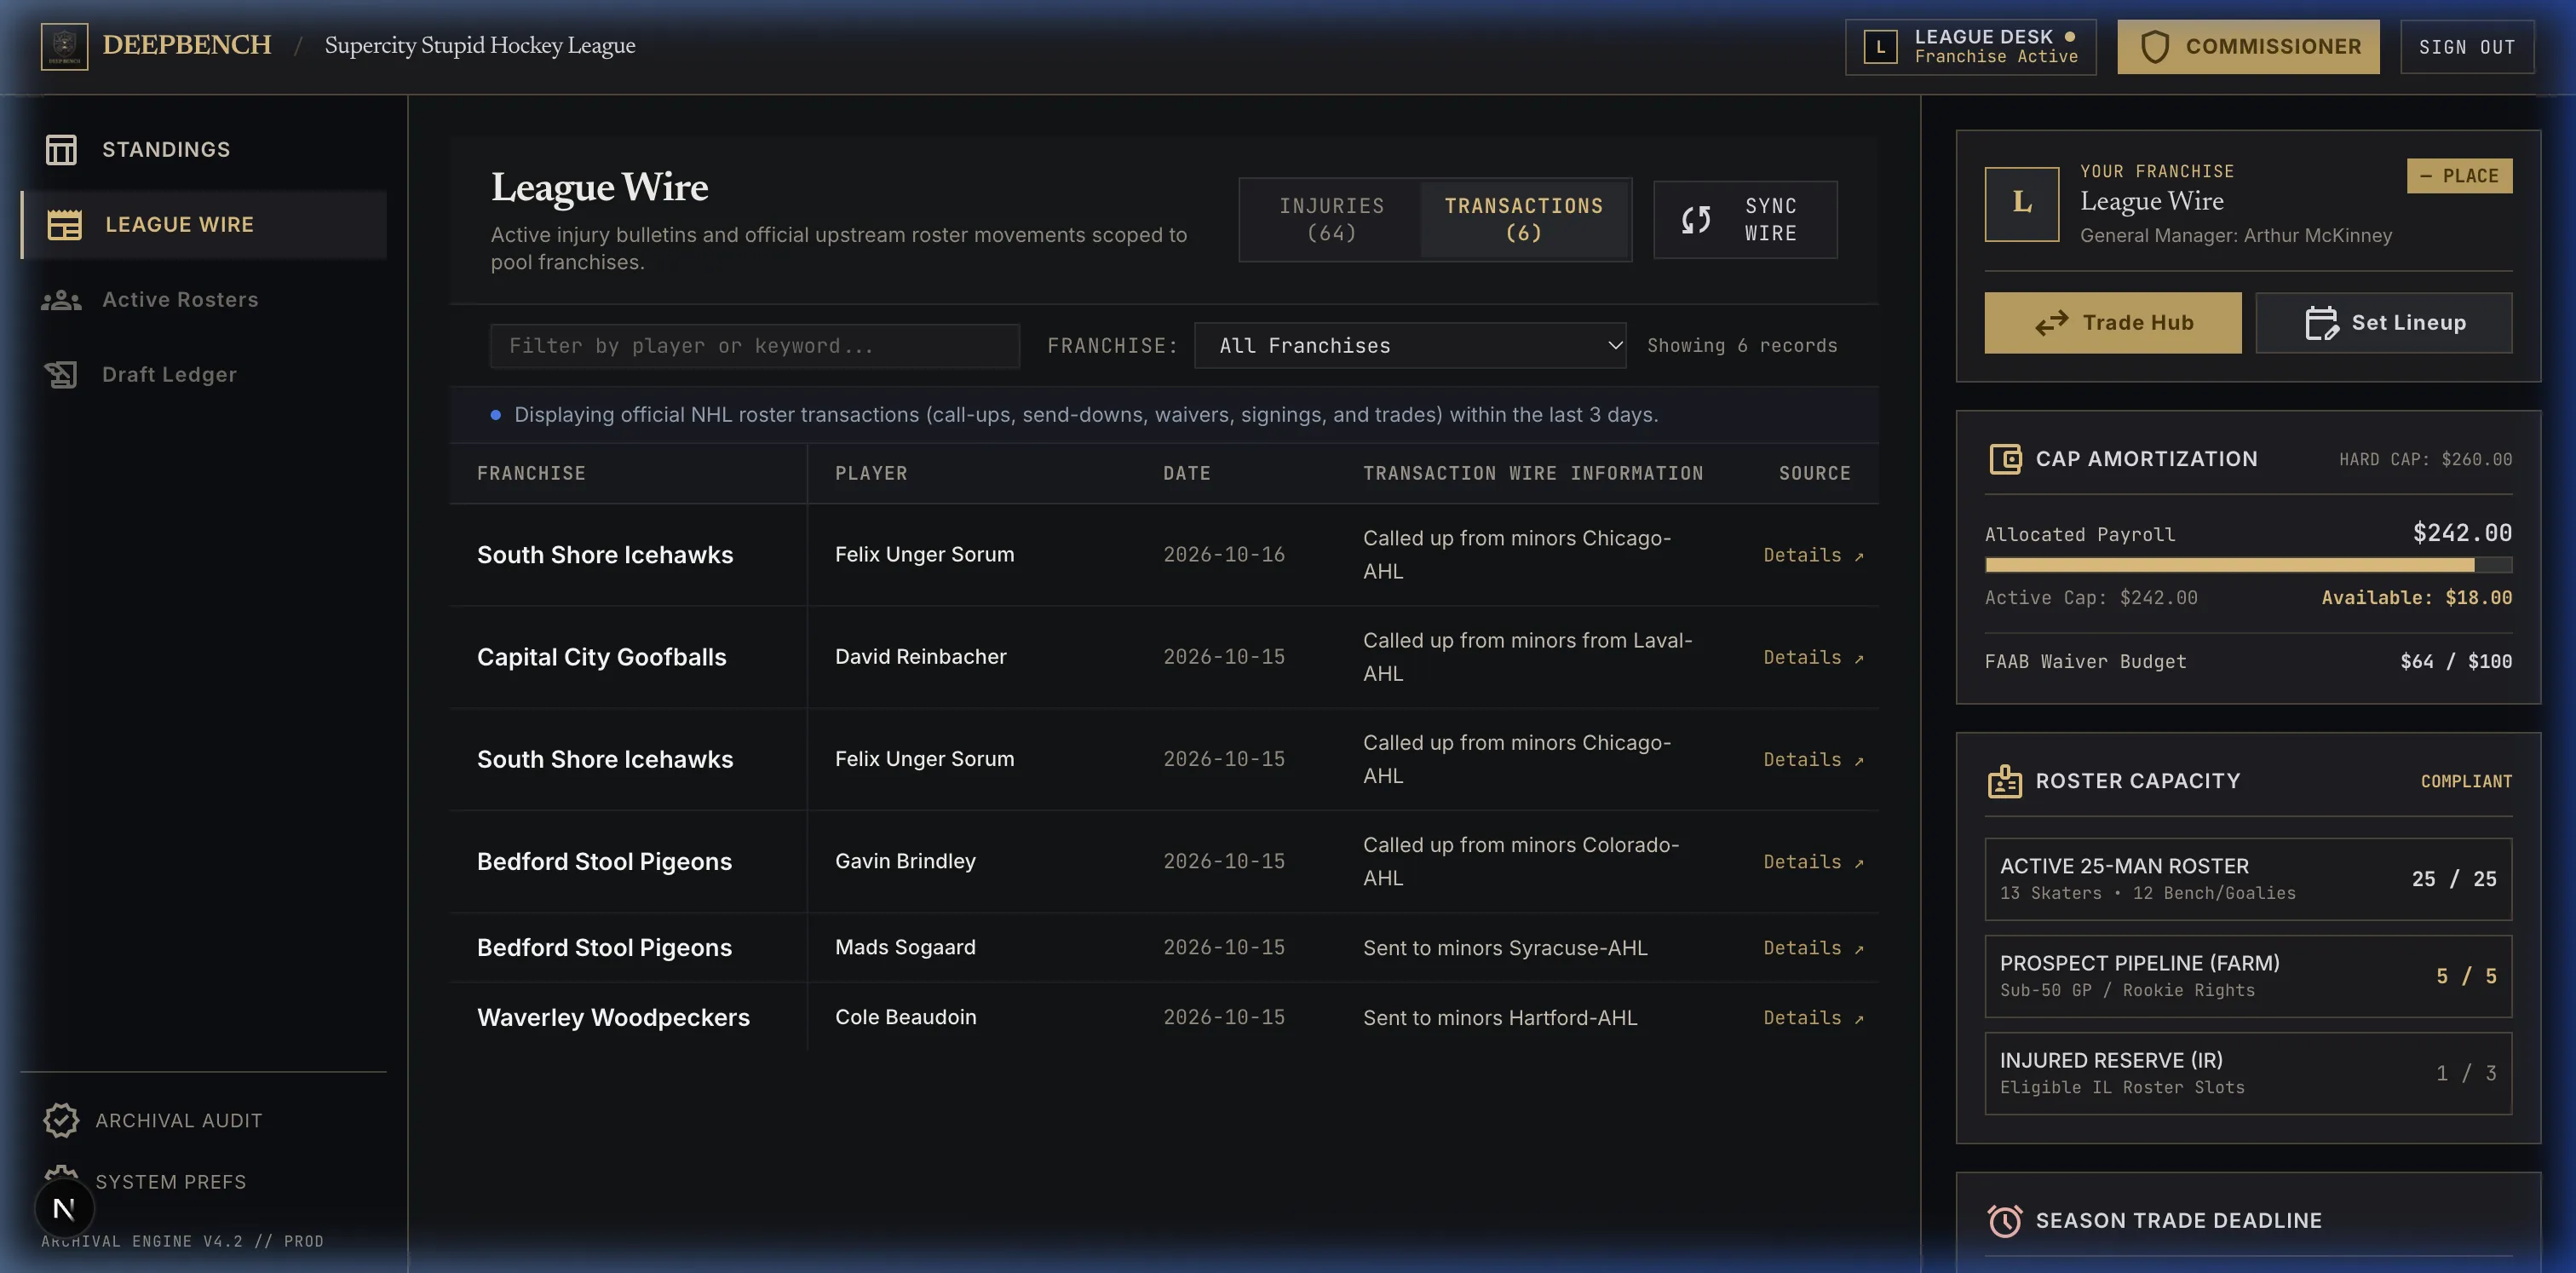Click the League Desk L avatar
Image resolution: width=2576 pixels, height=1273 pixels.
point(1880,47)
